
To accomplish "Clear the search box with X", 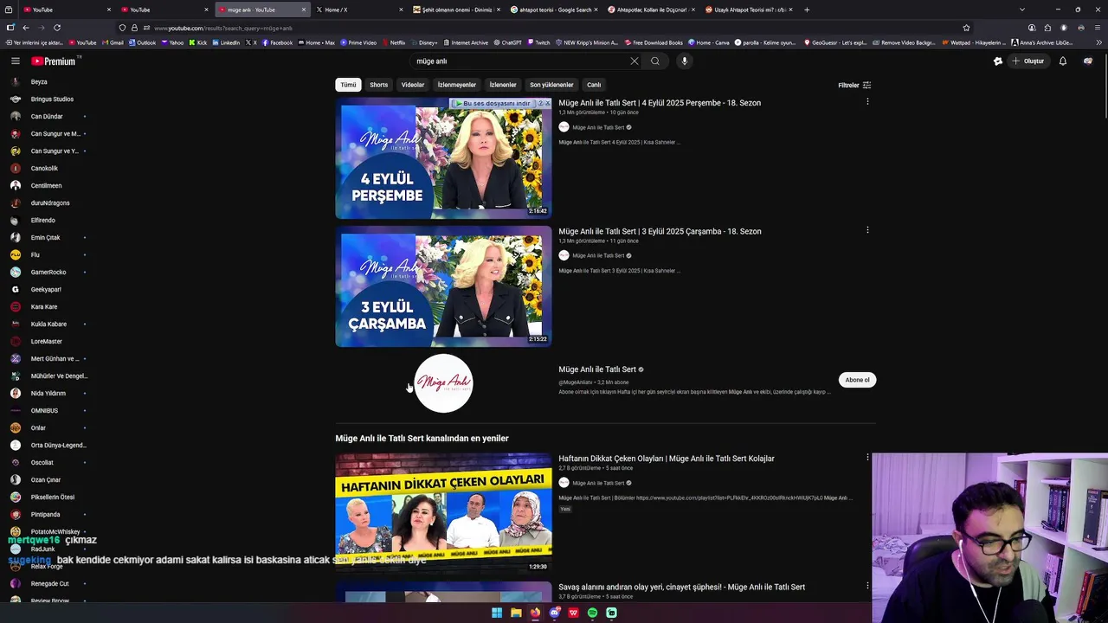I will pyautogui.click(x=634, y=61).
